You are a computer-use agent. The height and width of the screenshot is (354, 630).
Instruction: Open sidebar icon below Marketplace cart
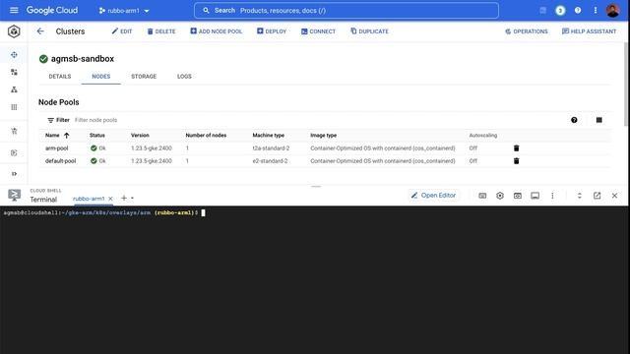pyautogui.click(x=14, y=153)
